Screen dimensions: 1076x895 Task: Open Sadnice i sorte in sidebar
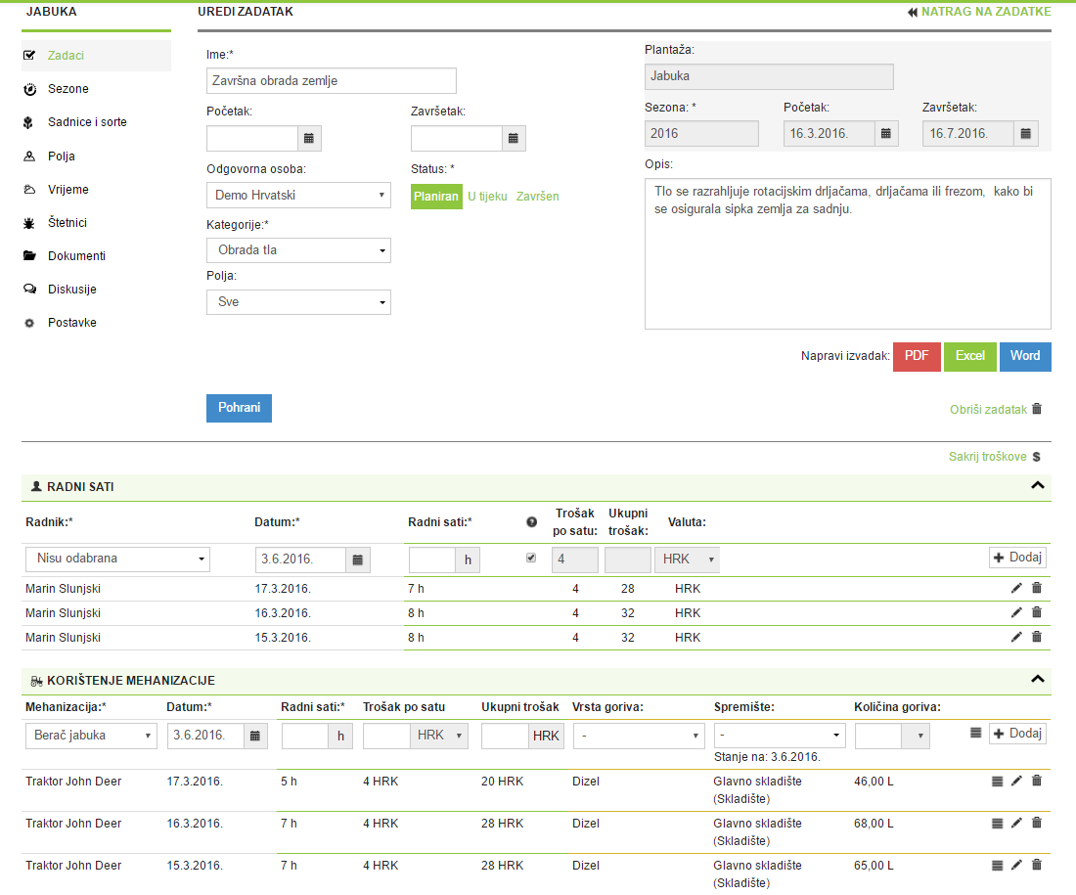[87, 122]
